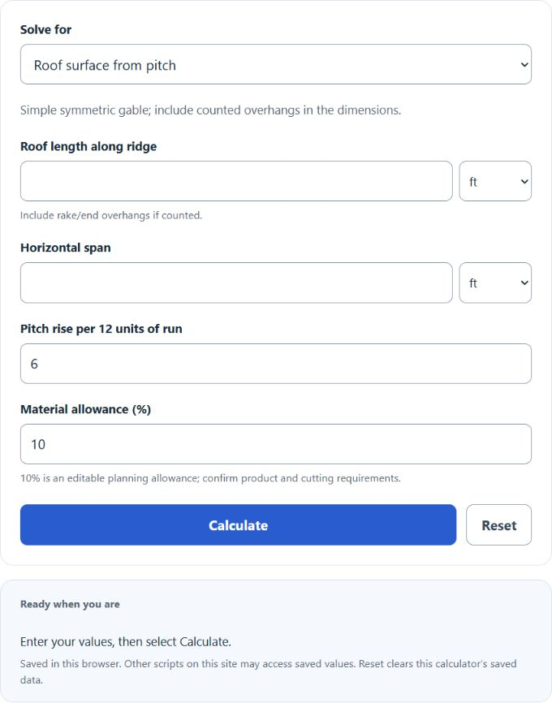The height and width of the screenshot is (703, 552).
Task: Click the Roof length along ridge label
Action: tap(88, 147)
